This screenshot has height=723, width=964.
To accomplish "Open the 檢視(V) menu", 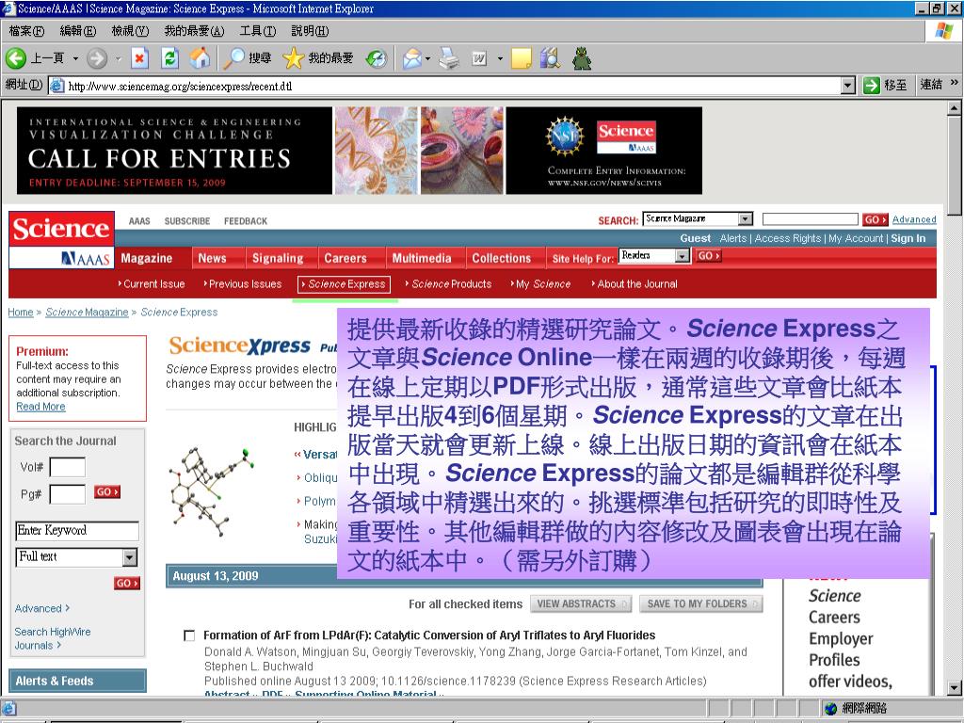I will 130,31.
